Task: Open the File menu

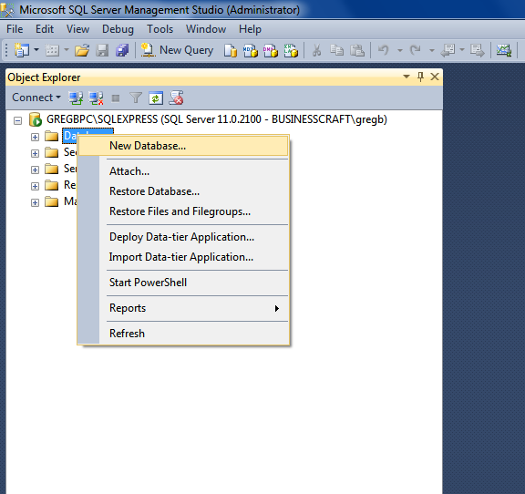Action: (x=15, y=29)
